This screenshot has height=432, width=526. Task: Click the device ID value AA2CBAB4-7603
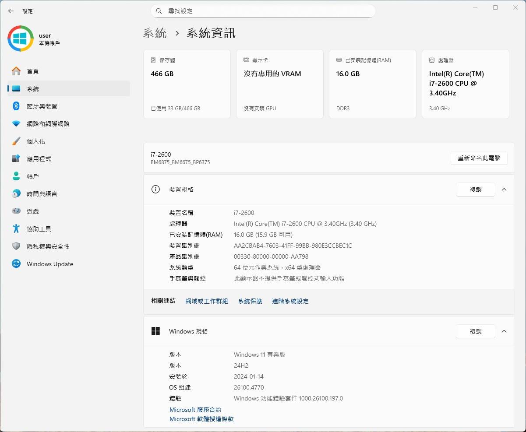click(293, 246)
